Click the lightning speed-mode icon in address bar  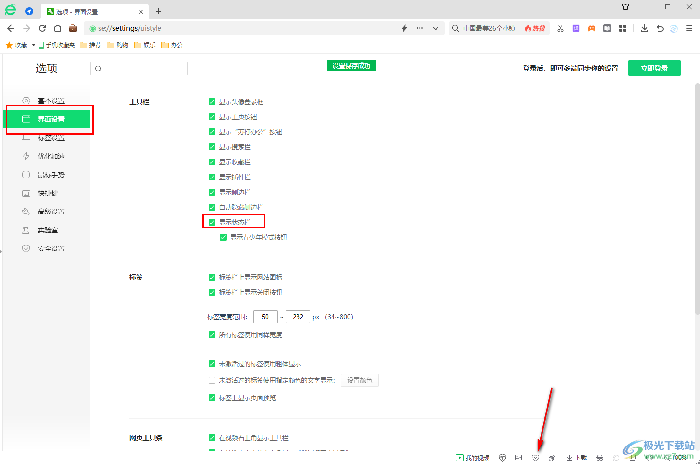click(x=404, y=28)
